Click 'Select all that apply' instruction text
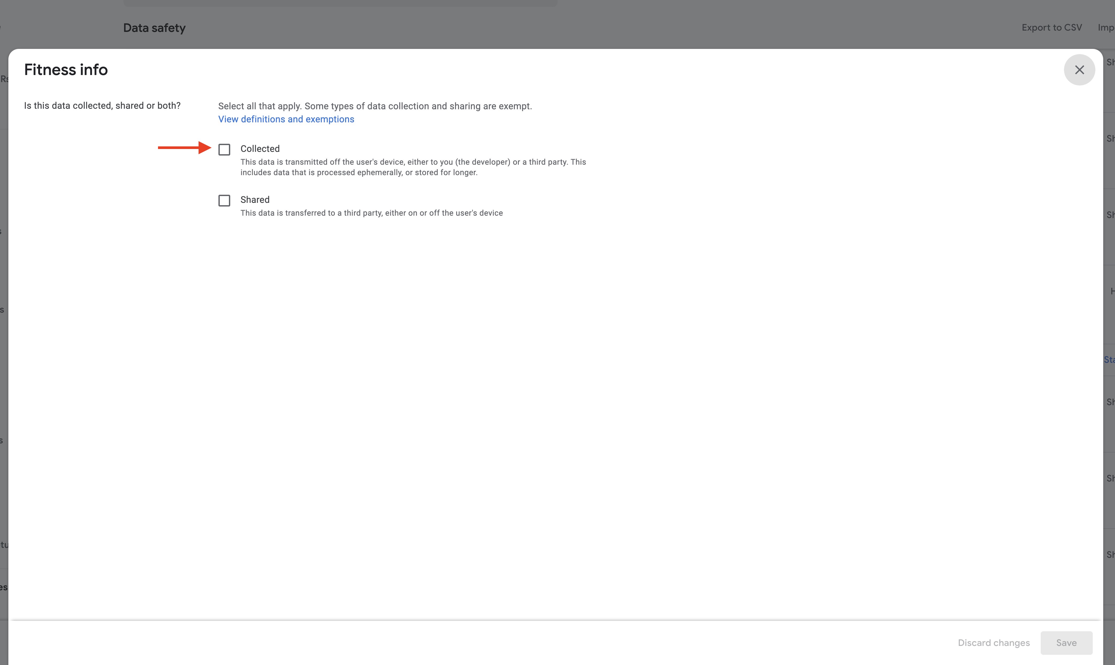The height and width of the screenshot is (665, 1115). [x=375, y=106]
